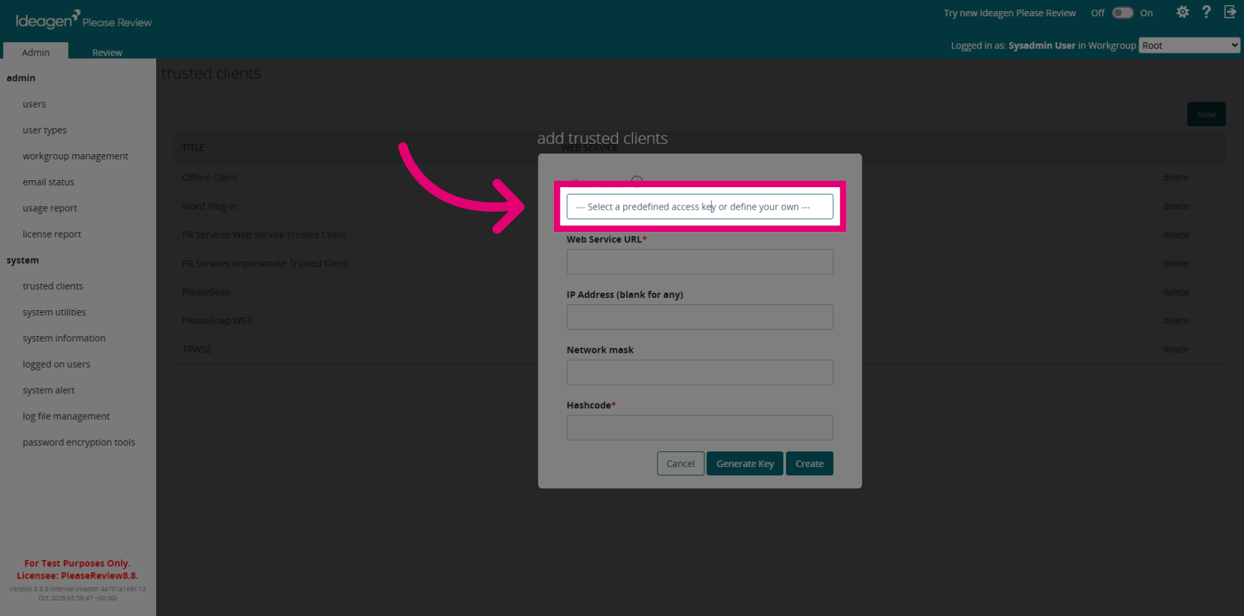Select the Admin tab
Viewport: 1244px width, 616px height.
tap(36, 52)
